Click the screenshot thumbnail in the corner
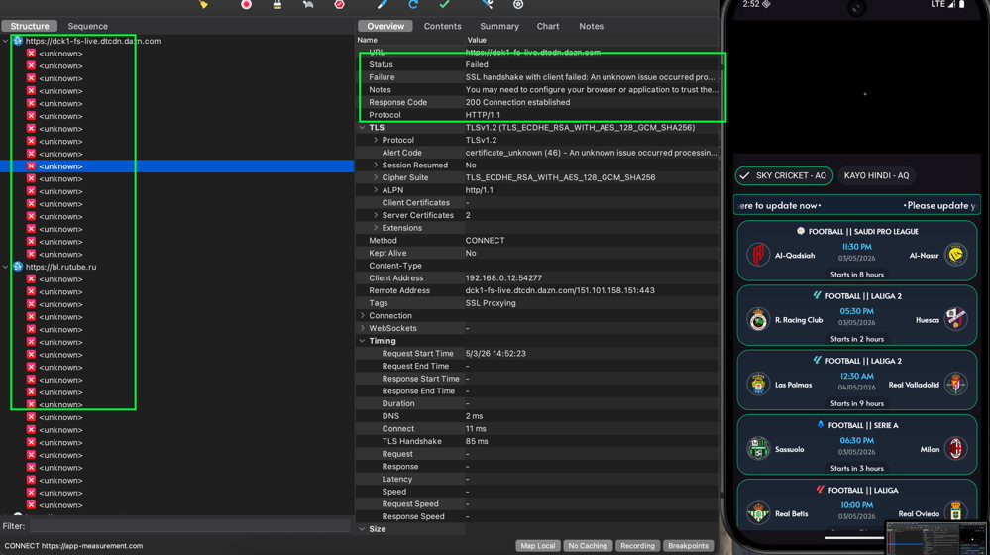 point(936,538)
